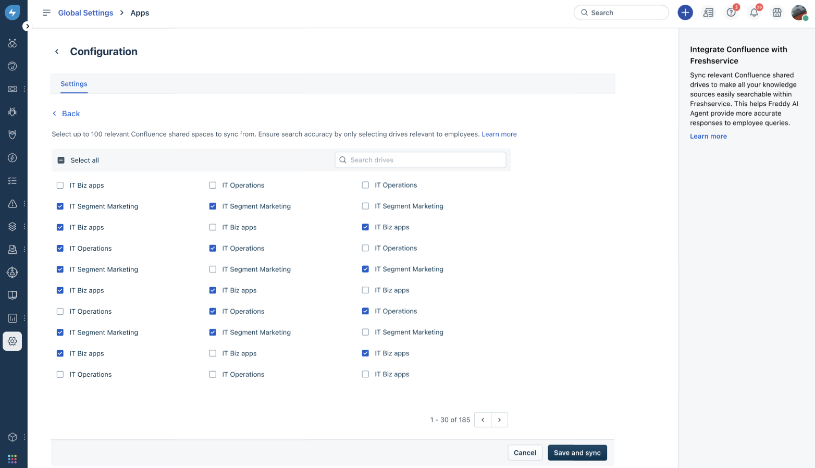Open the marketplace storefront icon
Image resolution: width=815 pixels, height=468 pixels.
click(x=777, y=13)
